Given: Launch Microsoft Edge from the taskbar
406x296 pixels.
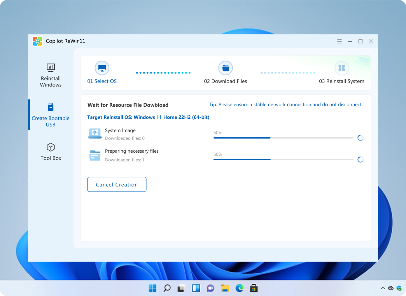Looking at the screenshot, I should [239, 288].
